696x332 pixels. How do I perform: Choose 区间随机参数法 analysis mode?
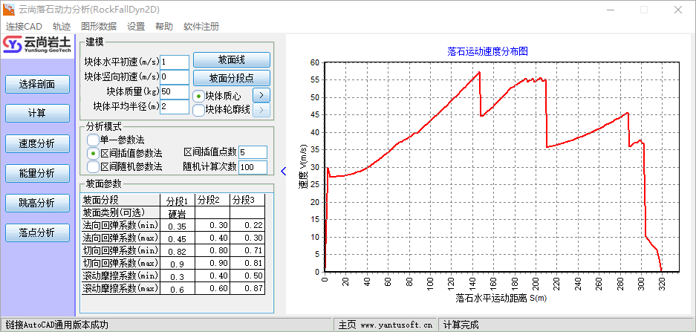pos(94,166)
